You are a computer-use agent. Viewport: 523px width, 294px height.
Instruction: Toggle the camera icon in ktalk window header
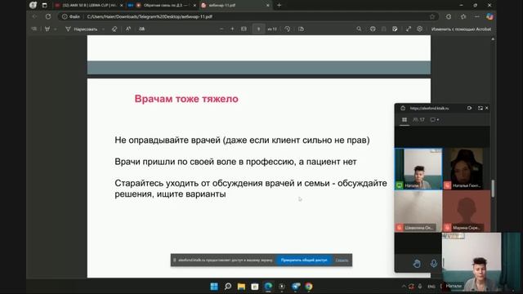coord(469,108)
